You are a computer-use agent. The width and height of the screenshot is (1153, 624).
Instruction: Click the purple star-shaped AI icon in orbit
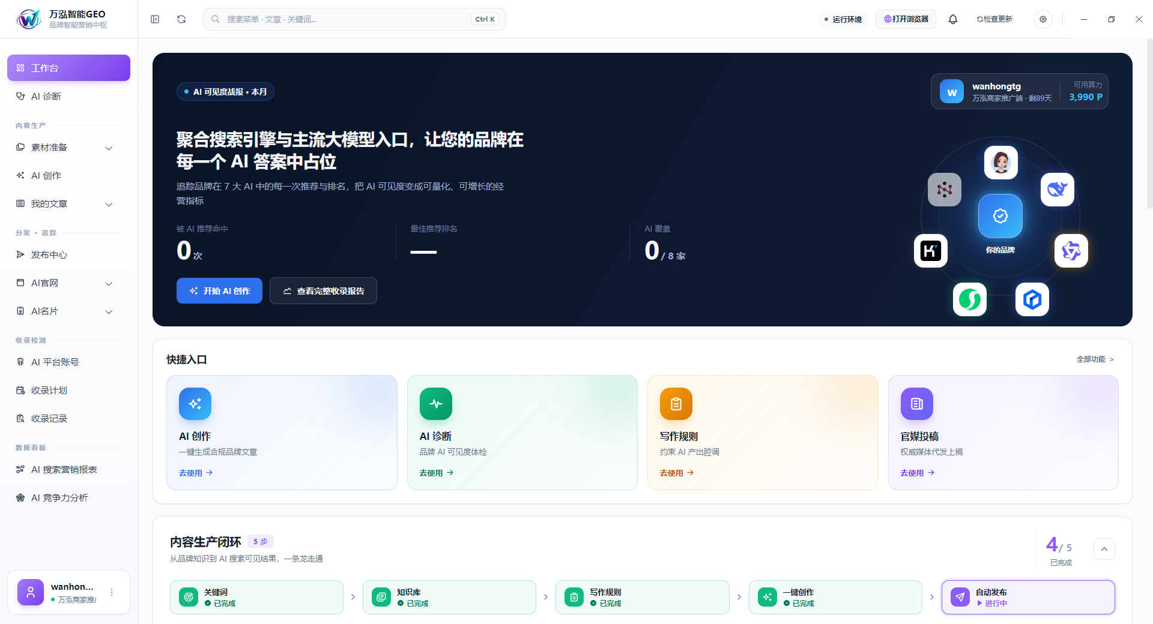tap(1071, 251)
